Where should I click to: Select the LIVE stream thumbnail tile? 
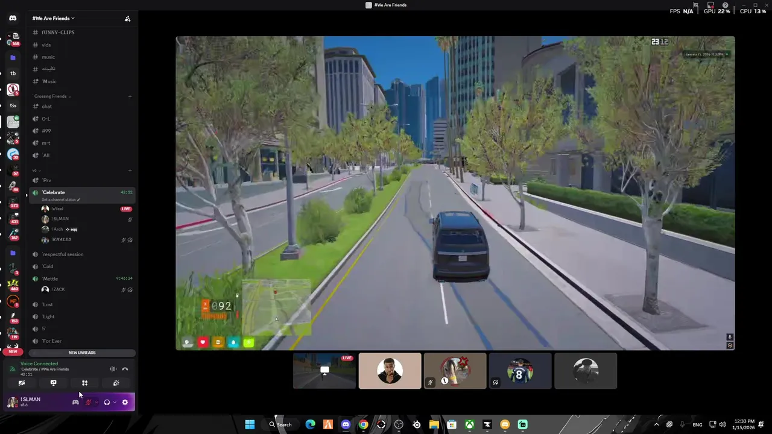point(324,371)
